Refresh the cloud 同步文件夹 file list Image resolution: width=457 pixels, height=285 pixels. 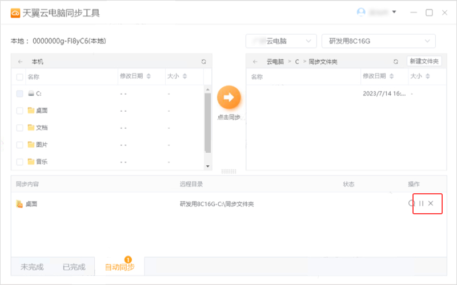tap(395, 62)
